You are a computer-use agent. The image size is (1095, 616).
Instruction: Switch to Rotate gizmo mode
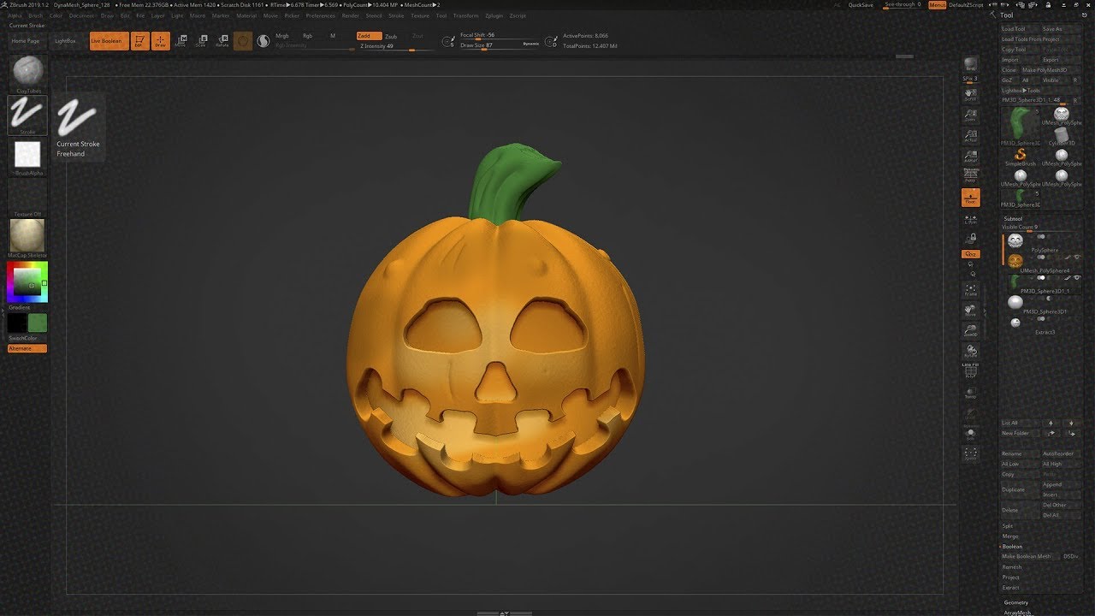pyautogui.click(x=222, y=41)
